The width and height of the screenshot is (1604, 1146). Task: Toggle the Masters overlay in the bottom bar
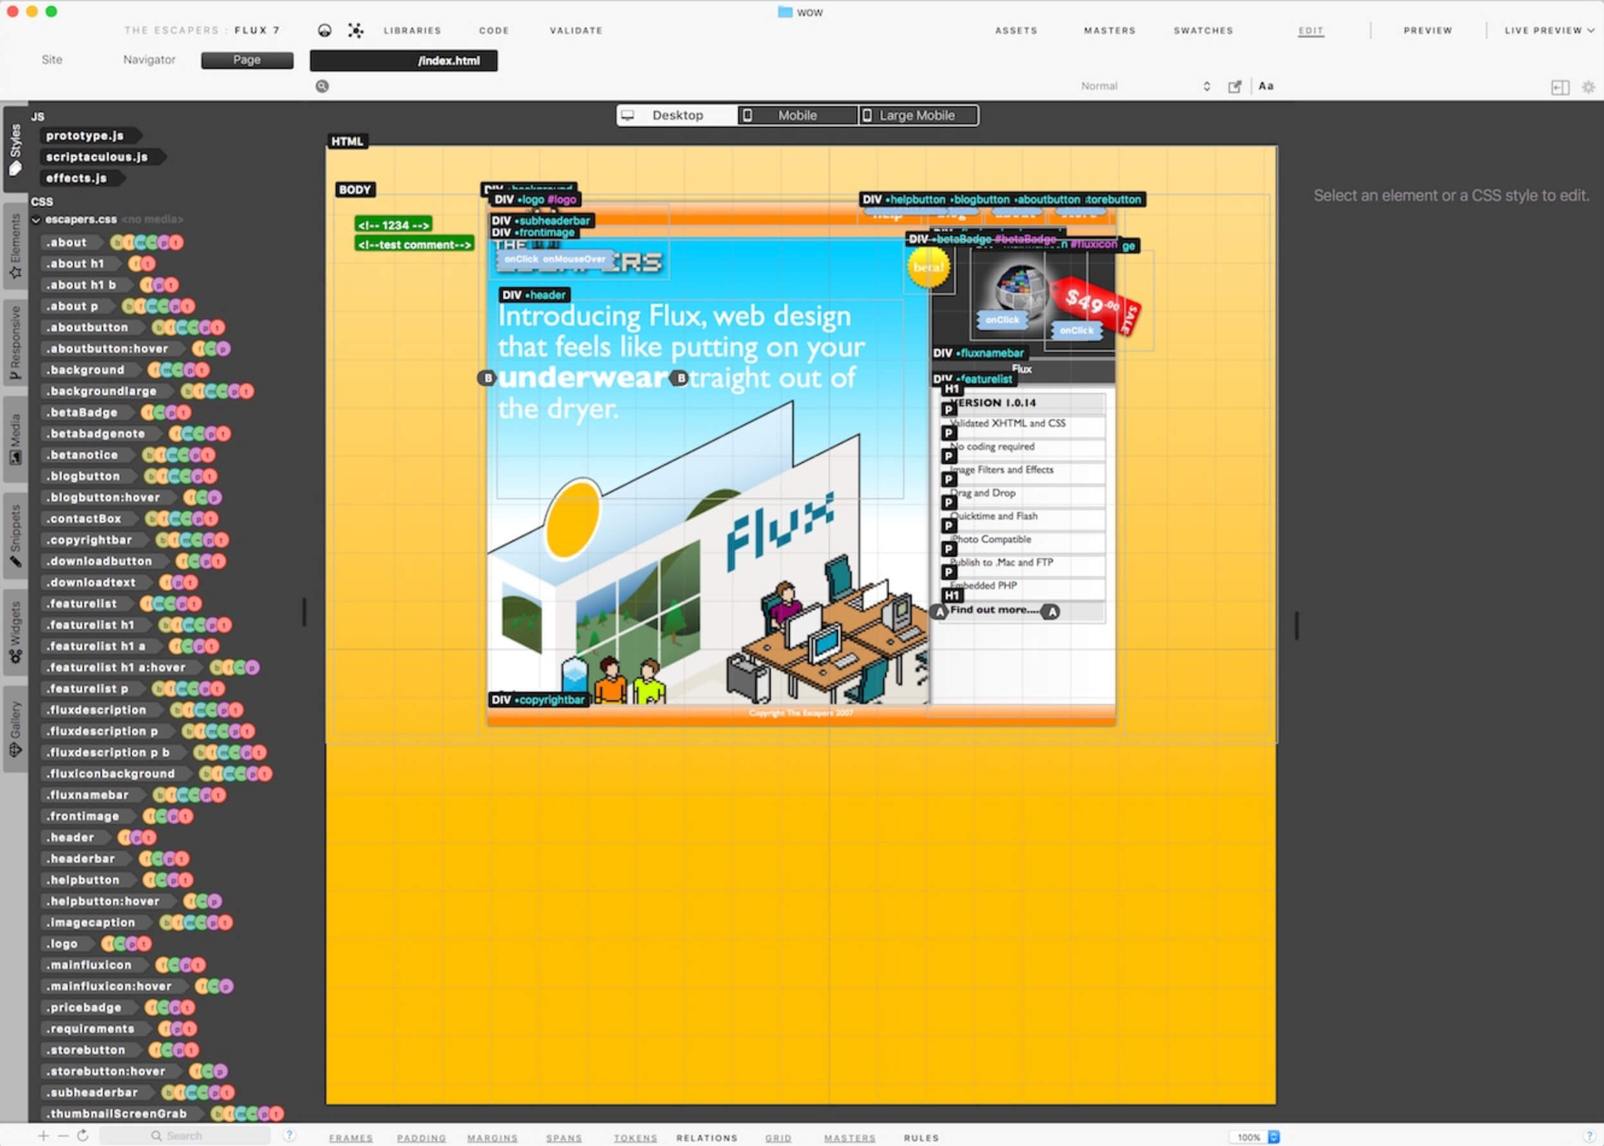coord(850,1138)
